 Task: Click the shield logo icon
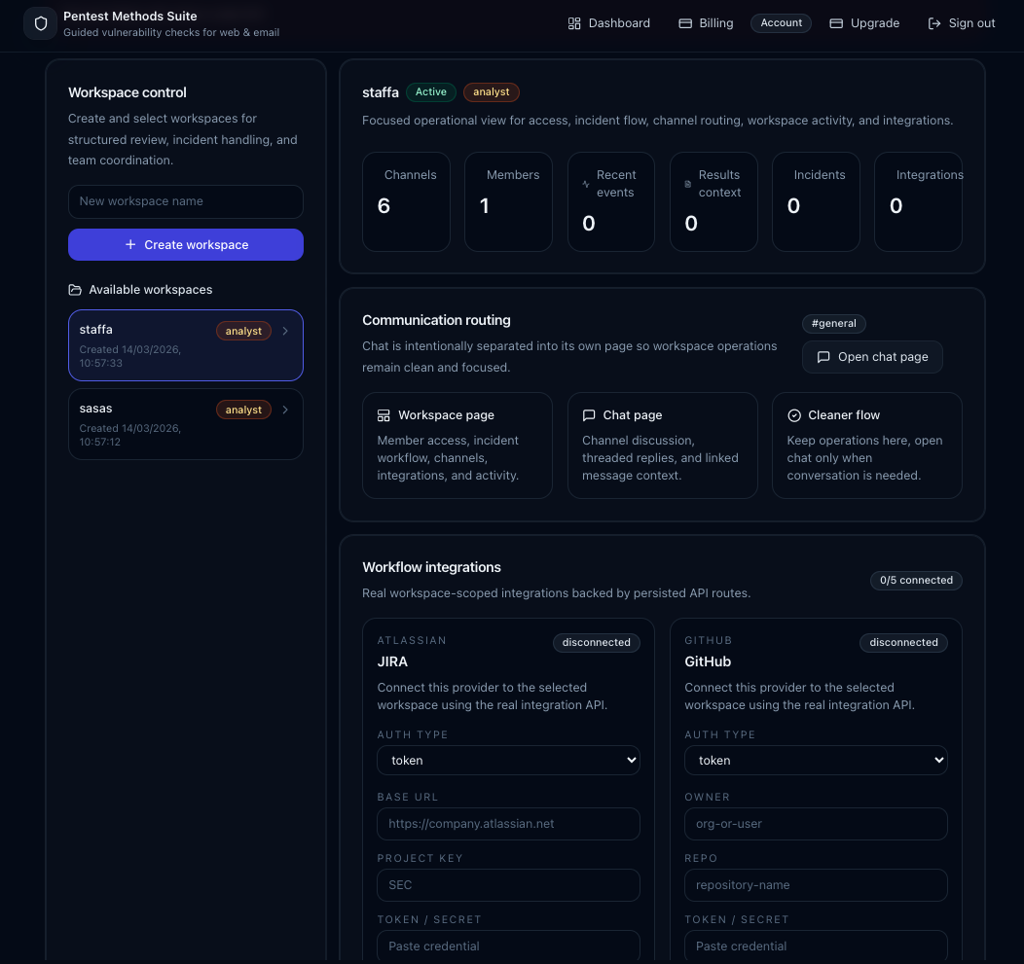(x=41, y=23)
